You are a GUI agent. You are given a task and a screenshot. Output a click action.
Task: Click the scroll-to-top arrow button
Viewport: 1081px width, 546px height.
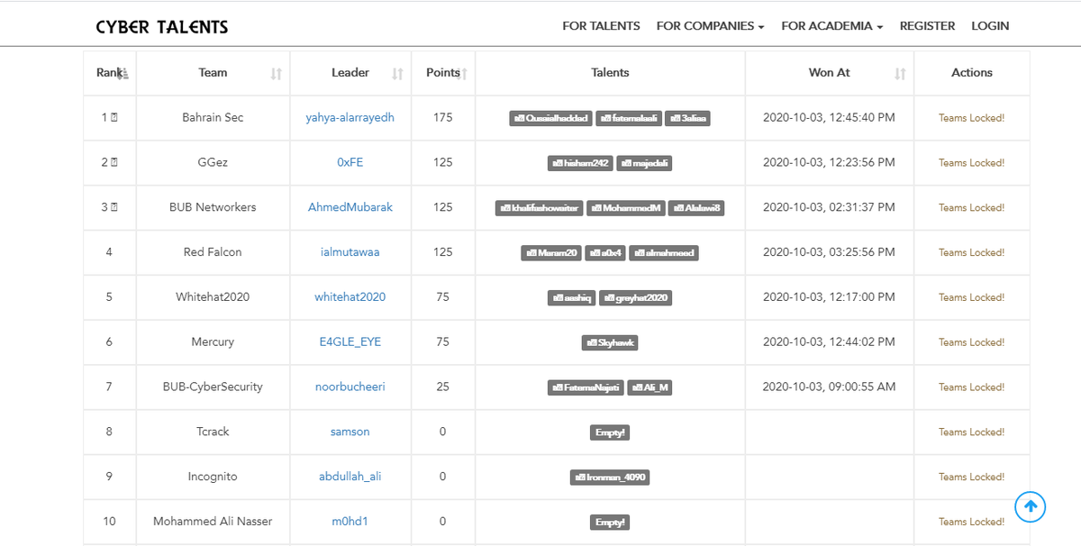pyautogui.click(x=1030, y=507)
